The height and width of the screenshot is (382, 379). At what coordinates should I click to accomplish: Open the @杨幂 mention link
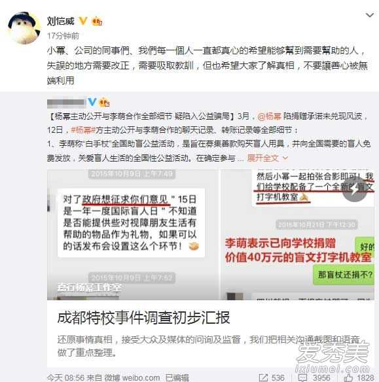pyautogui.click(x=269, y=116)
